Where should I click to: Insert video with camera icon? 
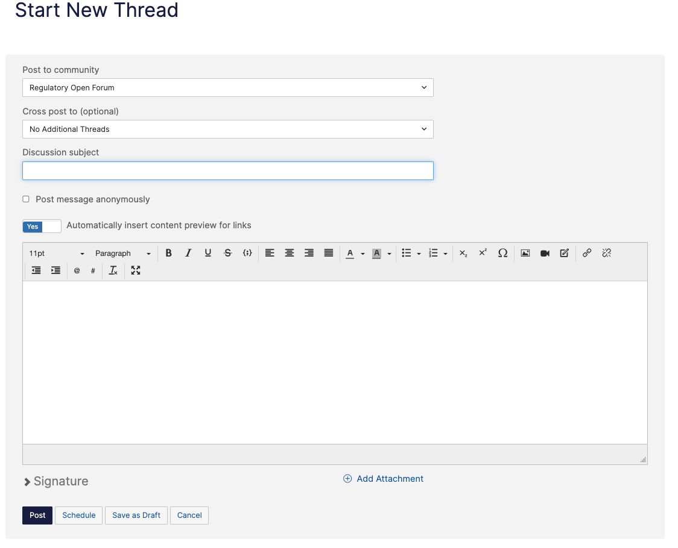click(x=545, y=253)
